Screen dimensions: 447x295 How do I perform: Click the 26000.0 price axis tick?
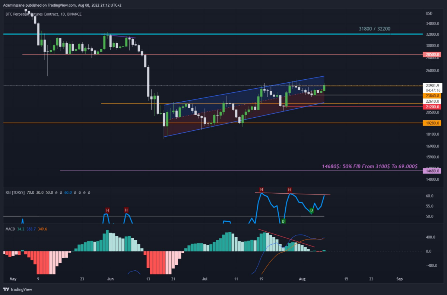tap(433, 70)
